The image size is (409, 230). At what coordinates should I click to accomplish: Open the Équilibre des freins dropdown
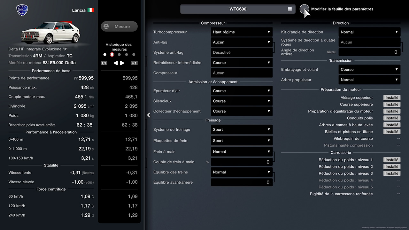pos(242,172)
